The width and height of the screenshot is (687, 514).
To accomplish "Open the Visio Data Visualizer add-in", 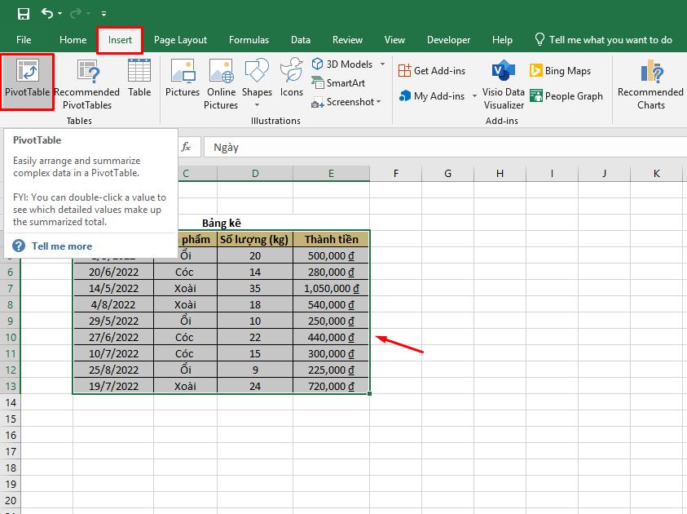I will coord(503,85).
